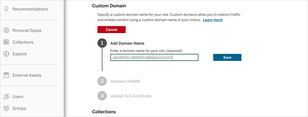
Task: Click the Personal Space person icon
Action: pos(6,30)
